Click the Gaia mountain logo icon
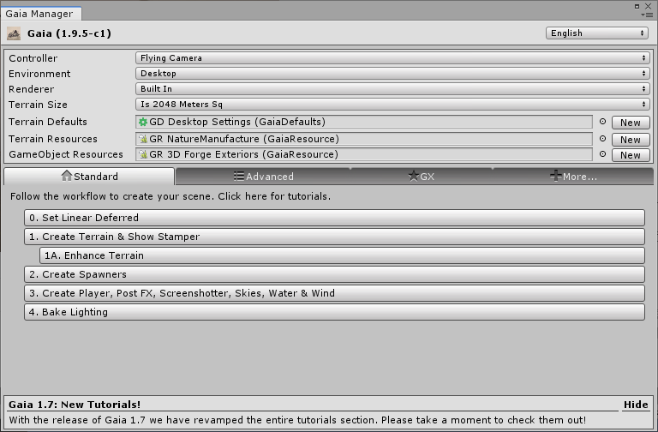Screen dimensions: 658x432 point(14,33)
